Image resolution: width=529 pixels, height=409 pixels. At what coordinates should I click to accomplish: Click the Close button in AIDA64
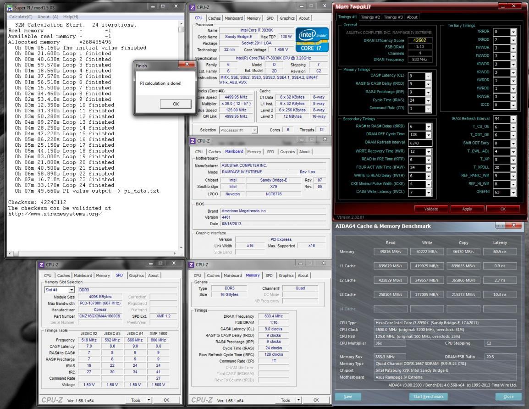pos(508,397)
